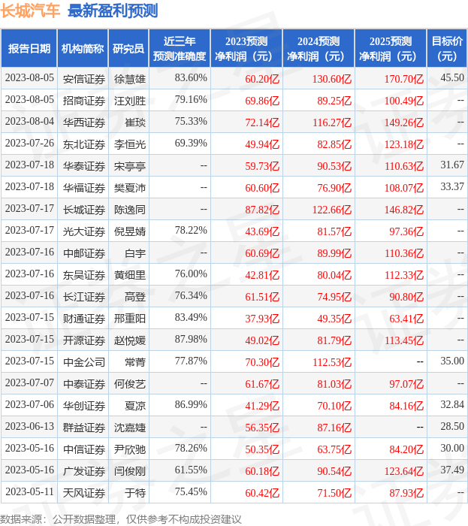Click the 123.64亿 forecast value

404,472
